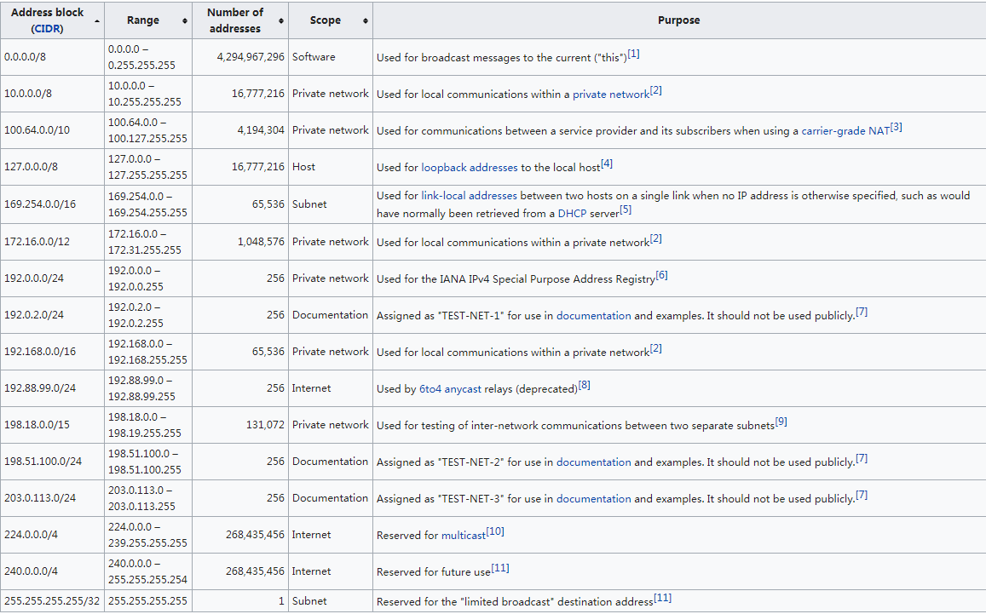This screenshot has width=986, height=614.
Task: Select the 192.88.99.0/24 address block cell
Action: click(x=52, y=387)
